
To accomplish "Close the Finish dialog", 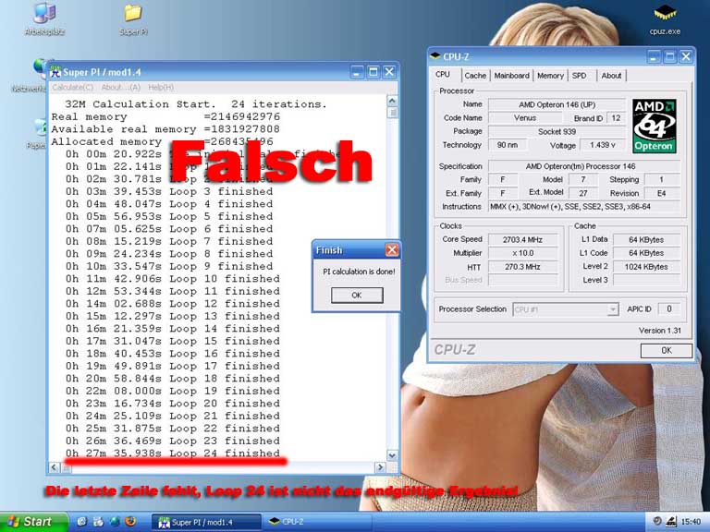I will 392,250.
